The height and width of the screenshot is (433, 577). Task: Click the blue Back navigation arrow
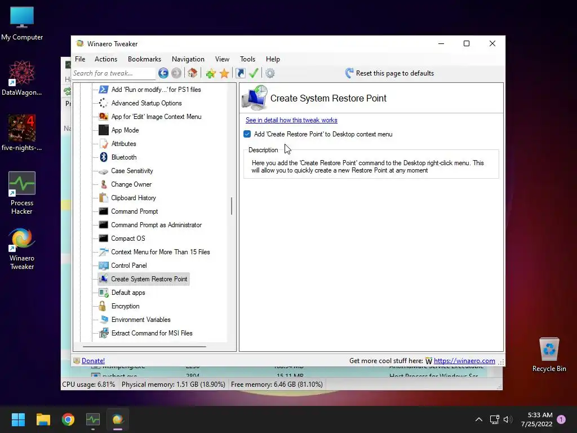[x=163, y=73]
